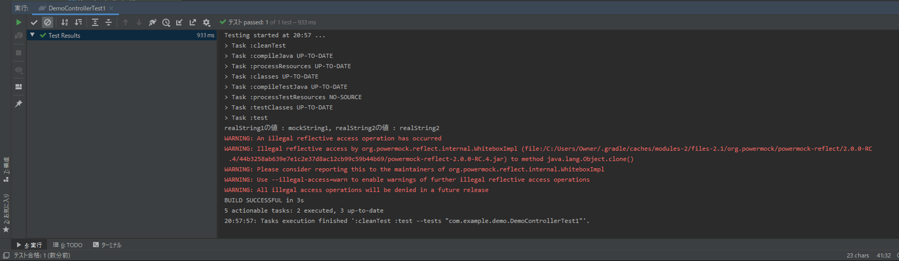Click the Gradle elephant toggle in toolbar

coord(153,22)
